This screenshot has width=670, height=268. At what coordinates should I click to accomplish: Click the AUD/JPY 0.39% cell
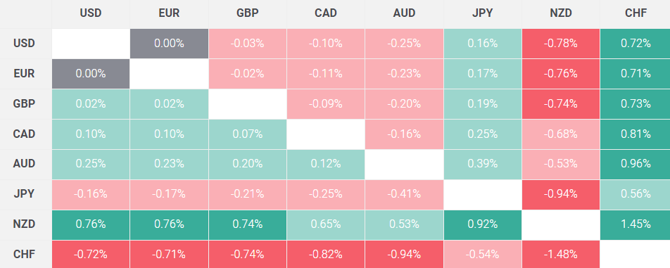[482, 165]
